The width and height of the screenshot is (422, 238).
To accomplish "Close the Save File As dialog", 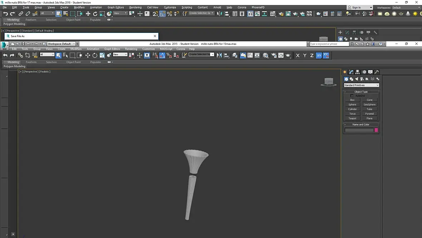I will point(155,36).
